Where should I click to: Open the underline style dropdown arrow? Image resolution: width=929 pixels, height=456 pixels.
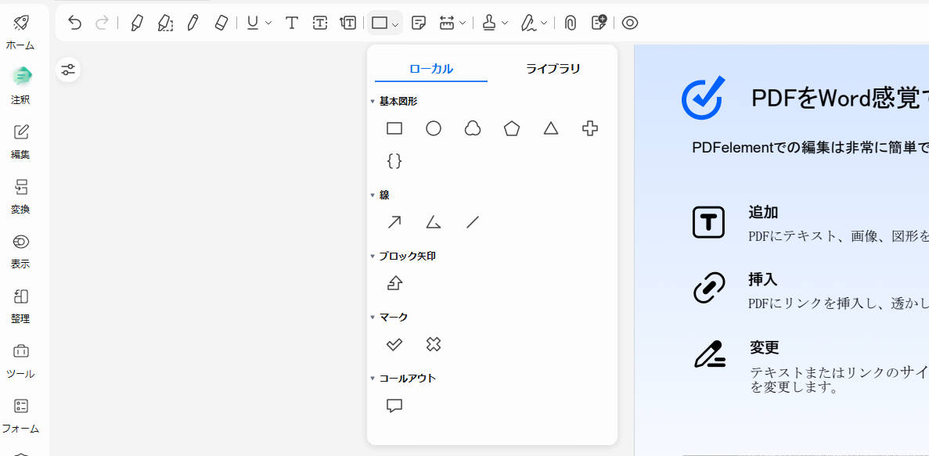(x=268, y=23)
